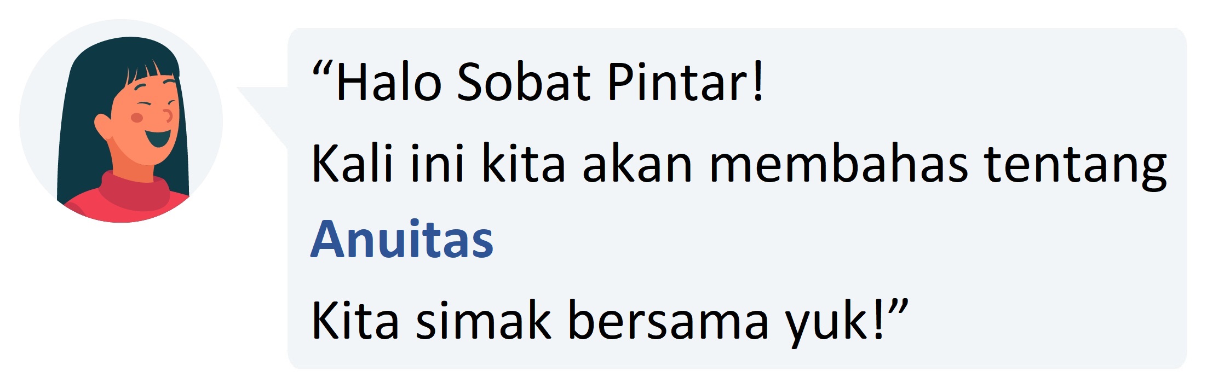This screenshot has width=1207, height=383.
Task: Click the word akan
Action: pyautogui.click(x=637, y=164)
